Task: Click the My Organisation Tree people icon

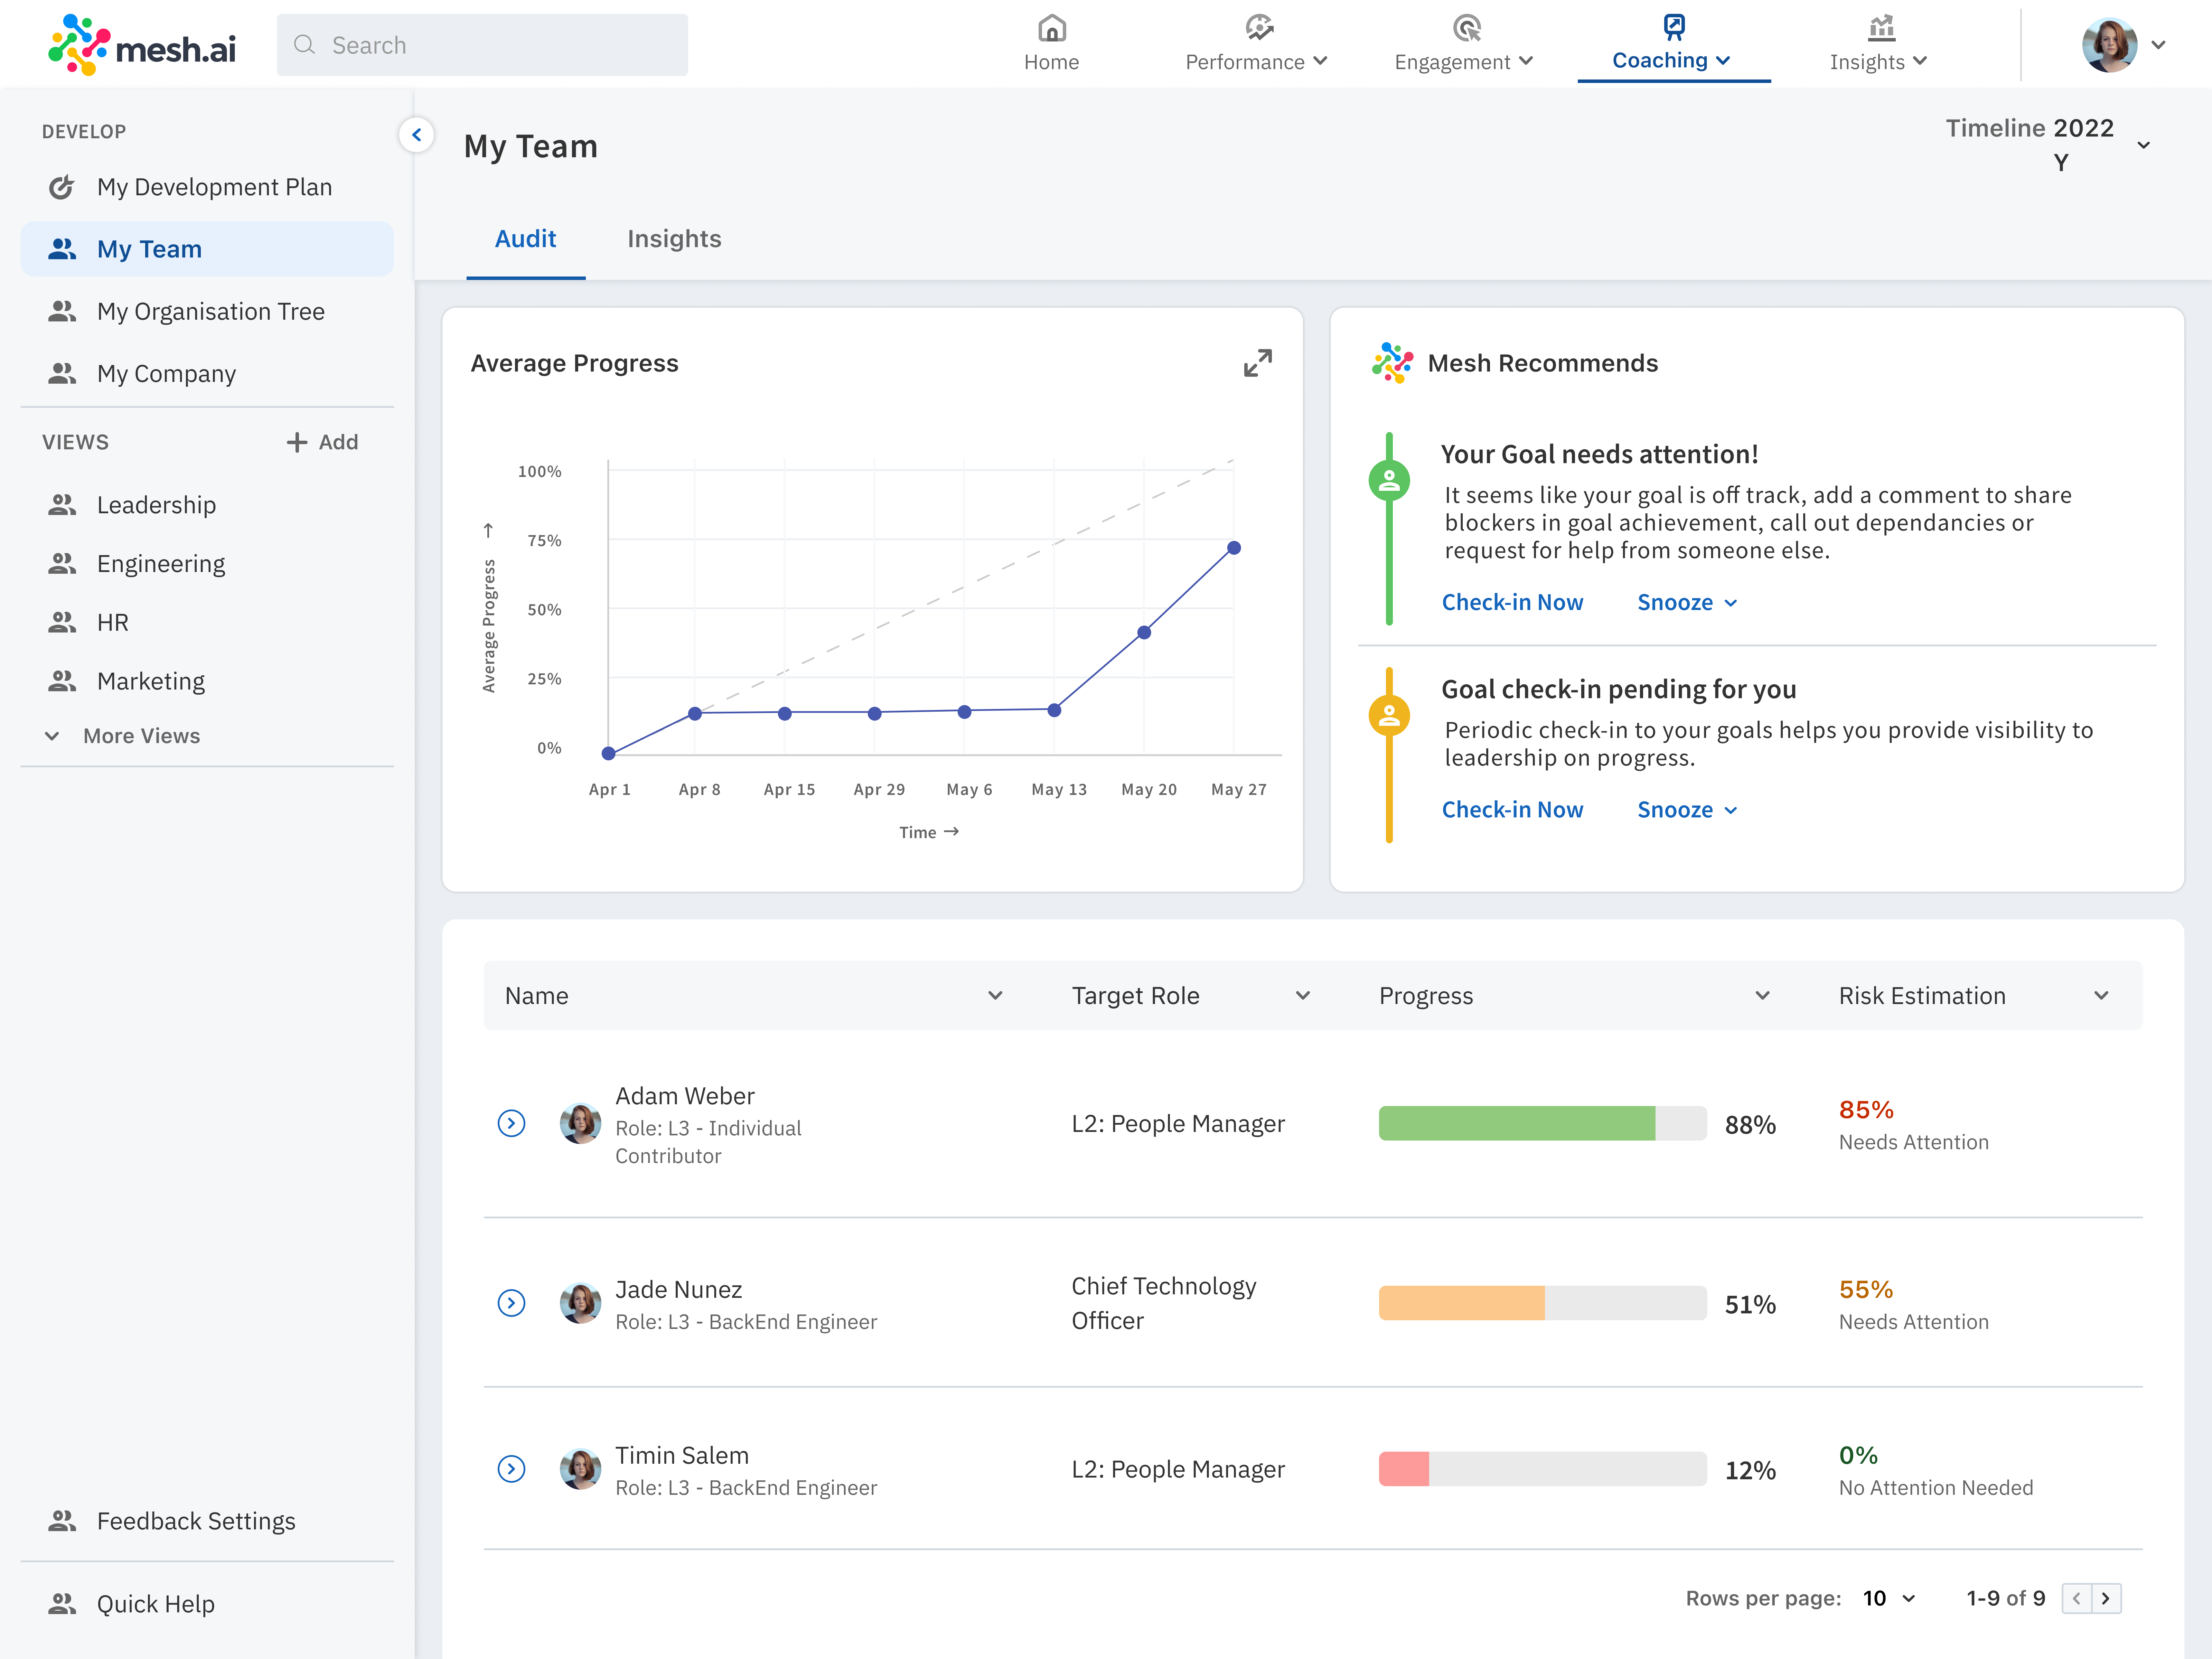Action: [62, 311]
